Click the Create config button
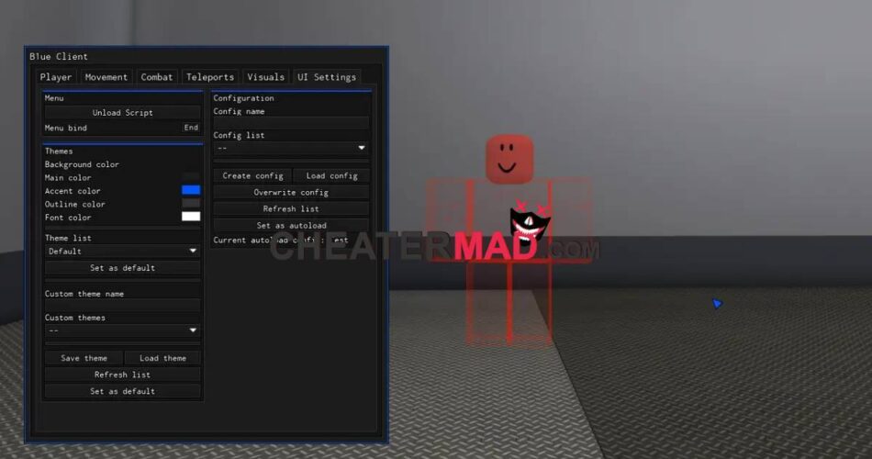The image size is (872, 459). pos(252,175)
